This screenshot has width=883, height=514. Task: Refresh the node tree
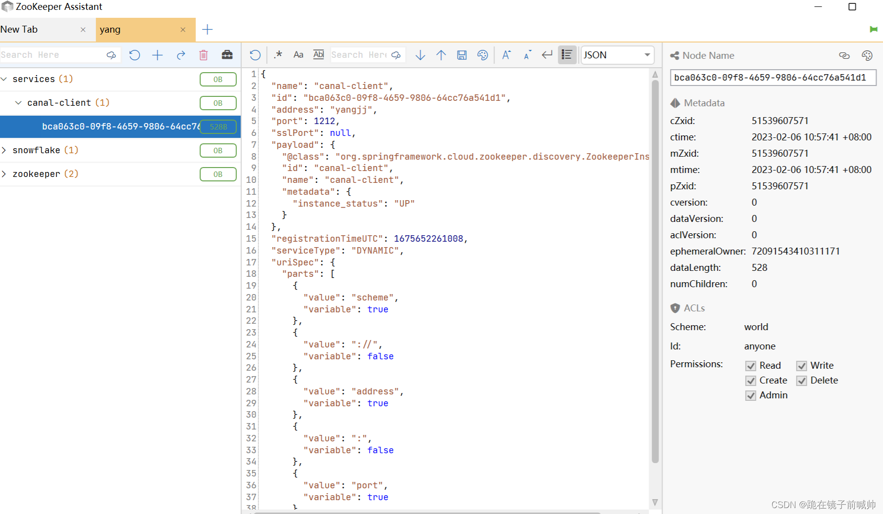(134, 55)
